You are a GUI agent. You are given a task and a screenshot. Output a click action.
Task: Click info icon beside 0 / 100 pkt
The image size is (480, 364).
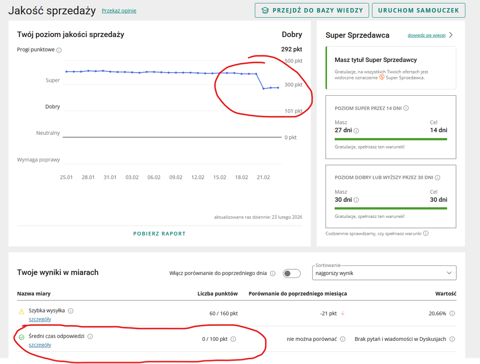point(233,339)
